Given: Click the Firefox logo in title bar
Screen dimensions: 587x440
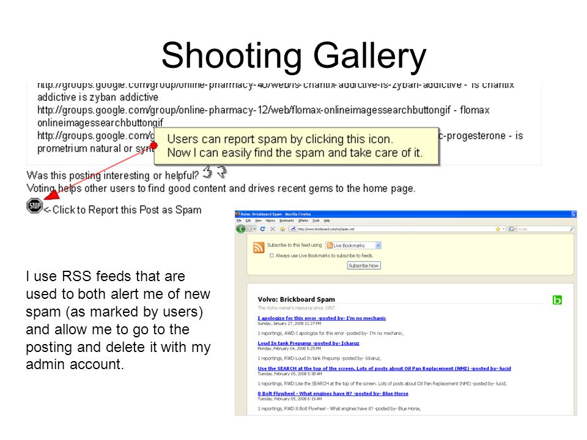Looking at the screenshot, I should point(237,214).
